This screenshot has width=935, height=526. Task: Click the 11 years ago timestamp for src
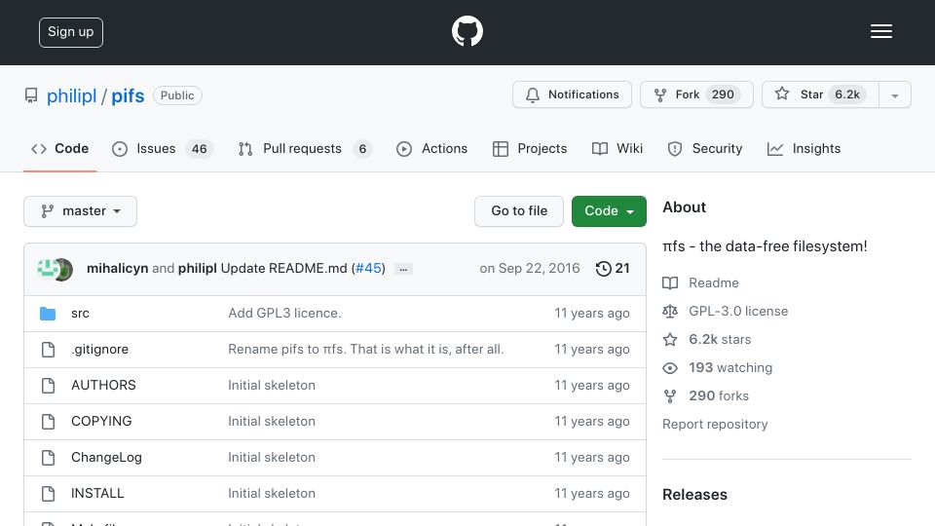(x=591, y=313)
